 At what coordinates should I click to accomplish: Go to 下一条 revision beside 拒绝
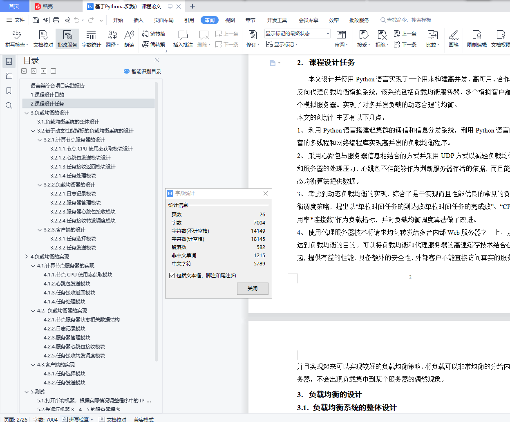405,44
